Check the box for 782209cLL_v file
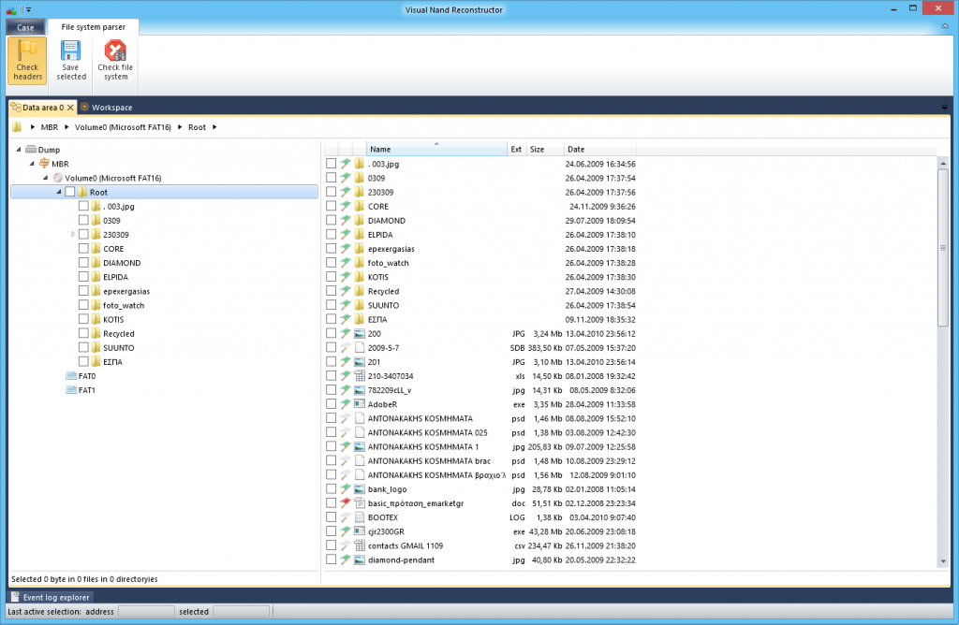 331,390
